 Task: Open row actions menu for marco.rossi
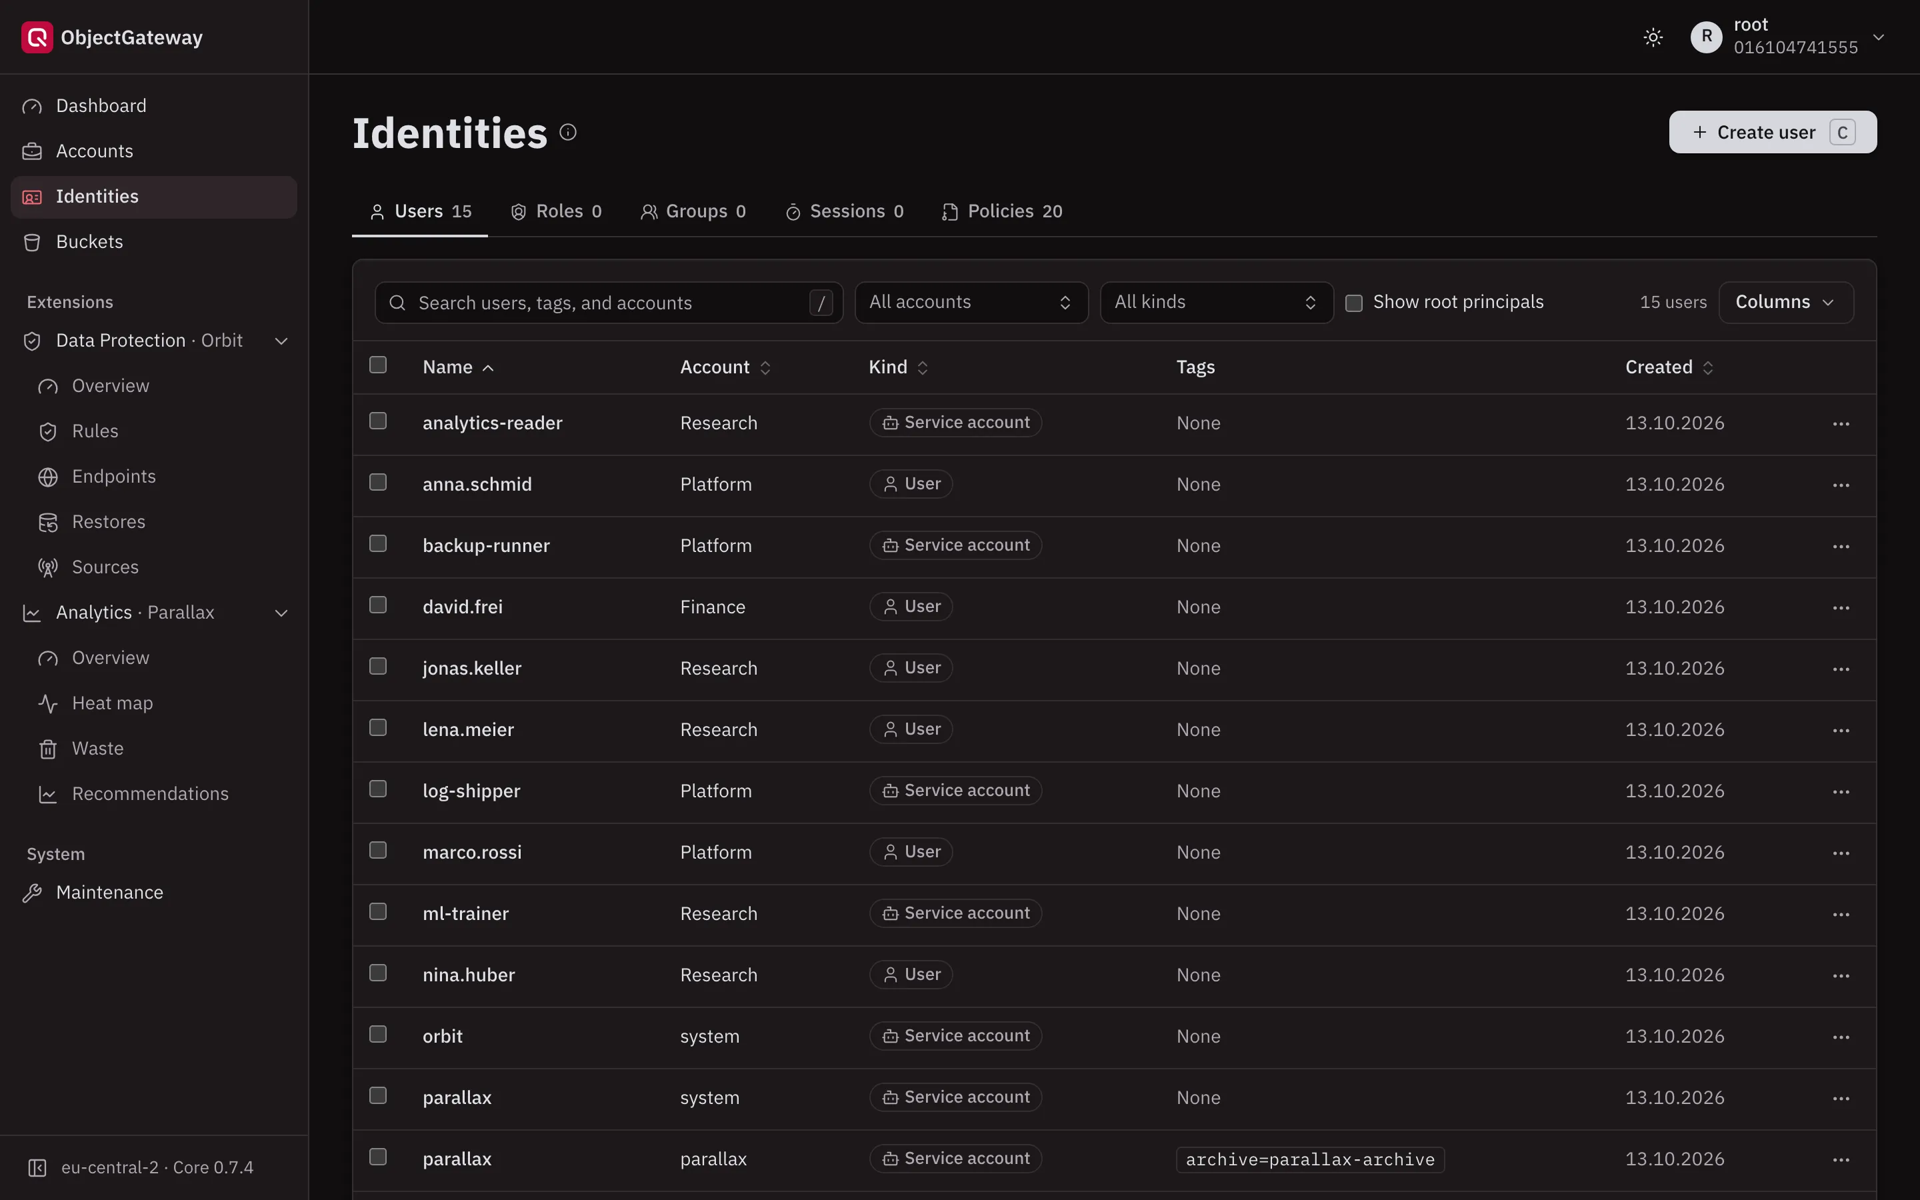coord(1841,853)
